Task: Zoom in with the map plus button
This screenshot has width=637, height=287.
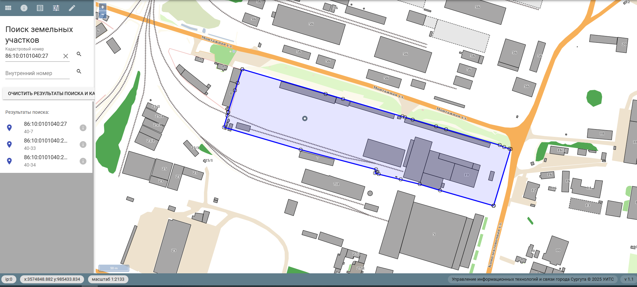Action: [103, 7]
